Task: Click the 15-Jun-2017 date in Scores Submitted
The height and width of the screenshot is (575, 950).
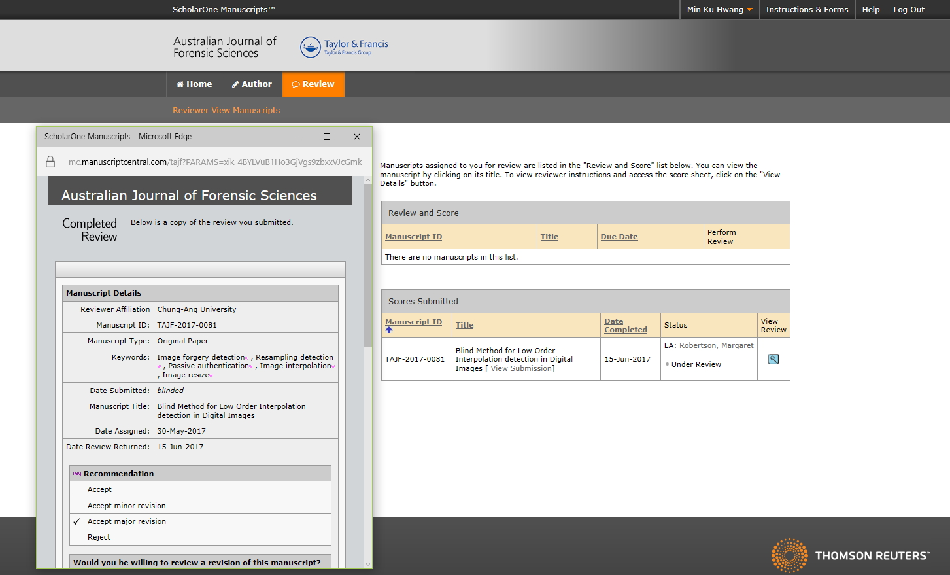Action: [x=628, y=359]
